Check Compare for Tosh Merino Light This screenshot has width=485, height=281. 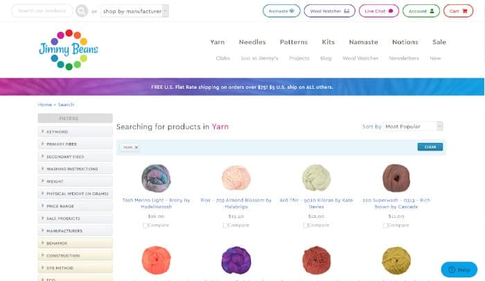click(x=145, y=225)
